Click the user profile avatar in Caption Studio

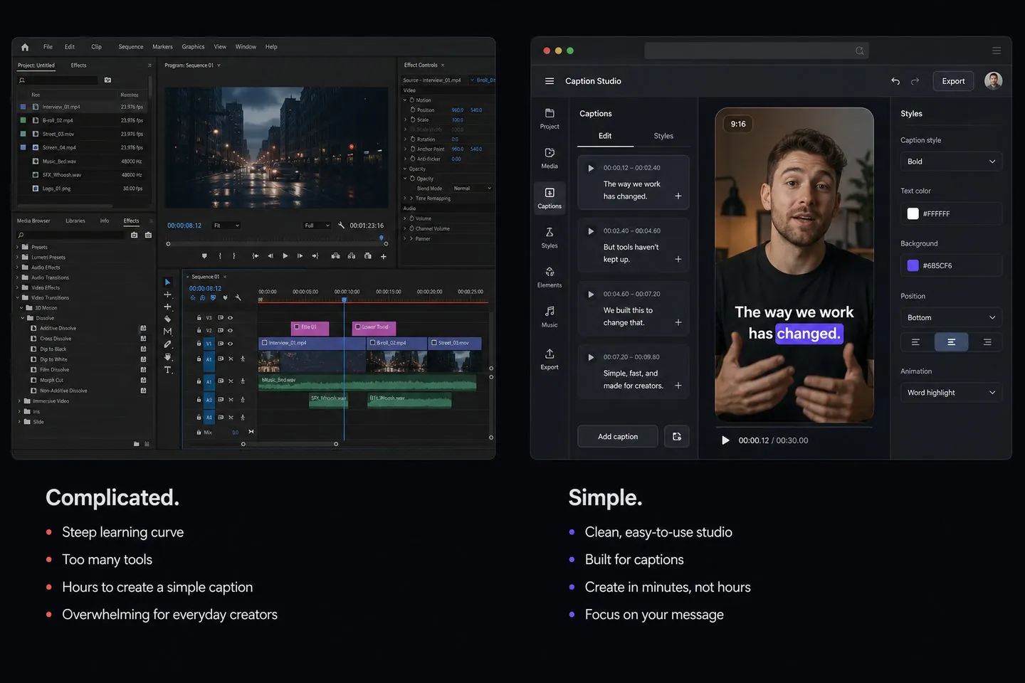pos(993,80)
